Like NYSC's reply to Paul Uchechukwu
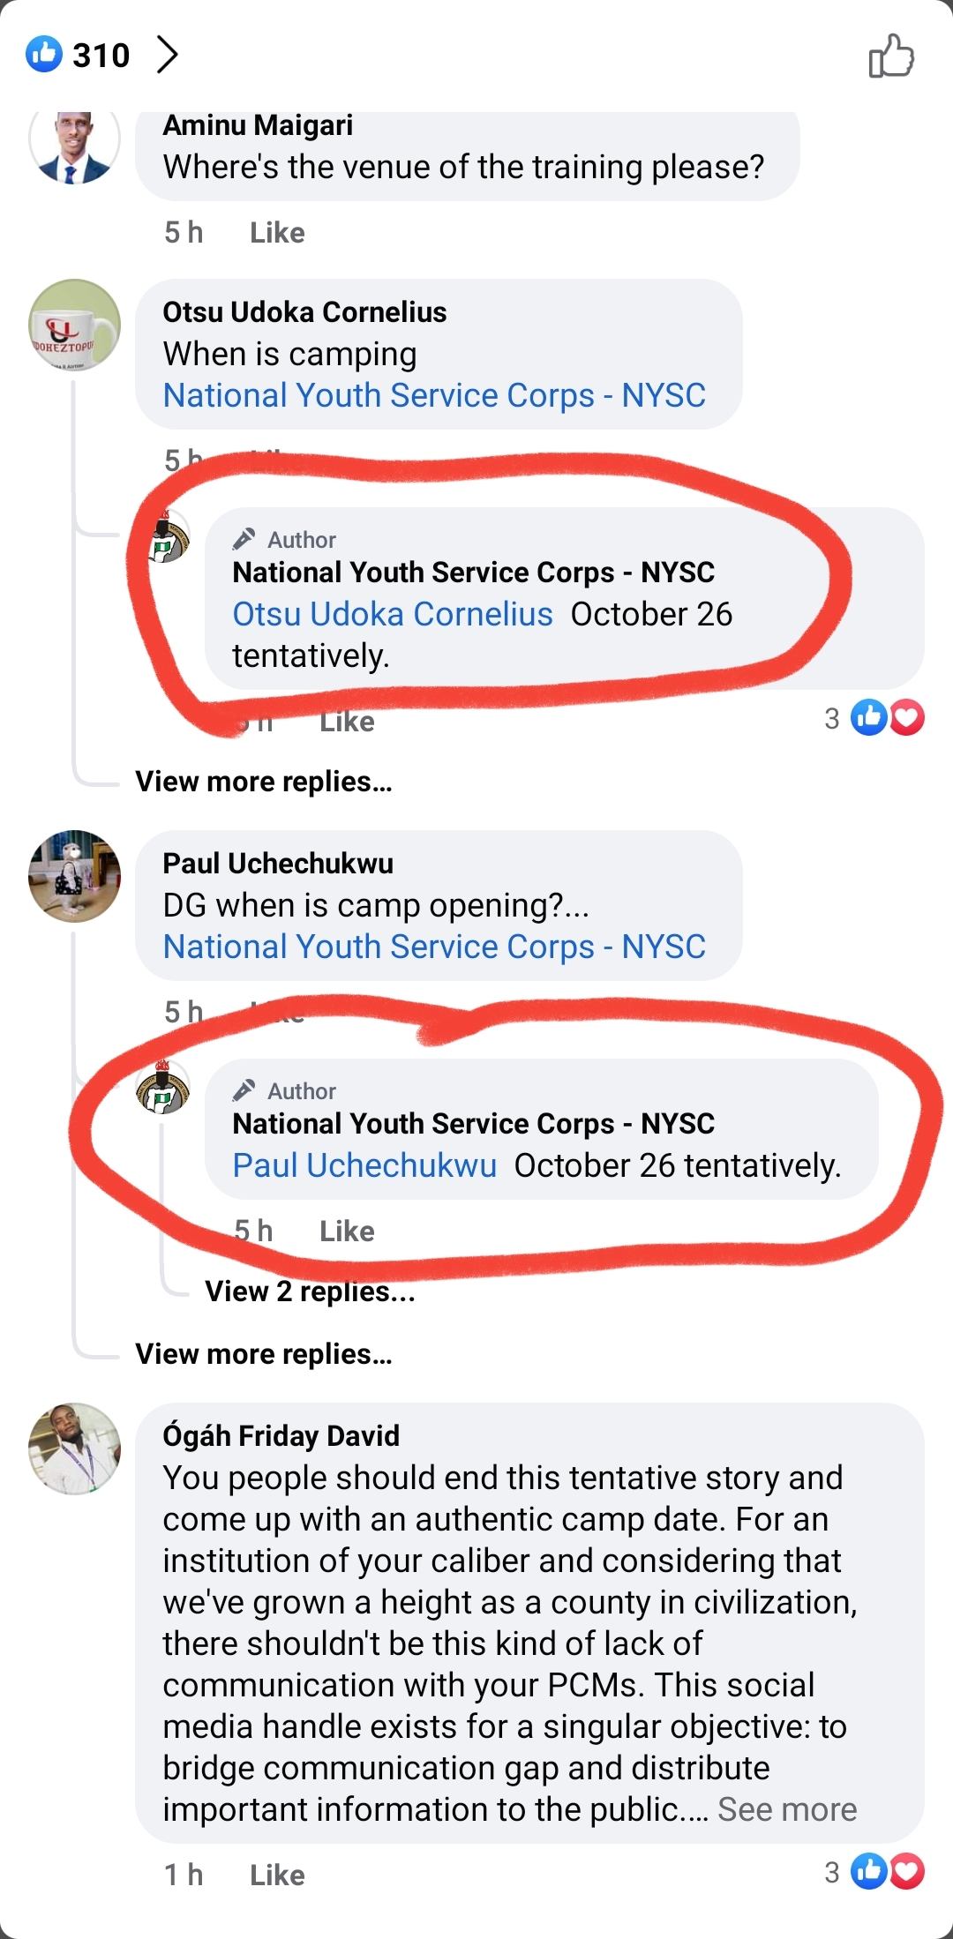Viewport: 953px width, 1939px height. [x=347, y=1231]
